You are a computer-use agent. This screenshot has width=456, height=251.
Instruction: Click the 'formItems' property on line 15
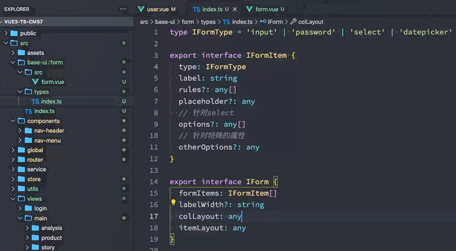click(x=199, y=193)
